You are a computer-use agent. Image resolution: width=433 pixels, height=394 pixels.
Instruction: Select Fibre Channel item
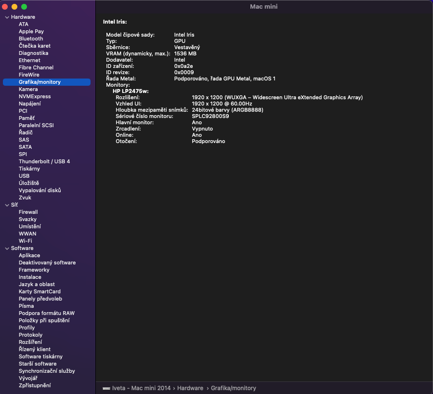[36, 67]
